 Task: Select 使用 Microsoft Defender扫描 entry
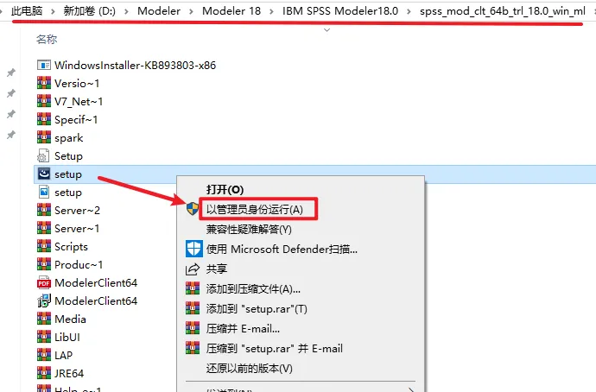pos(282,250)
